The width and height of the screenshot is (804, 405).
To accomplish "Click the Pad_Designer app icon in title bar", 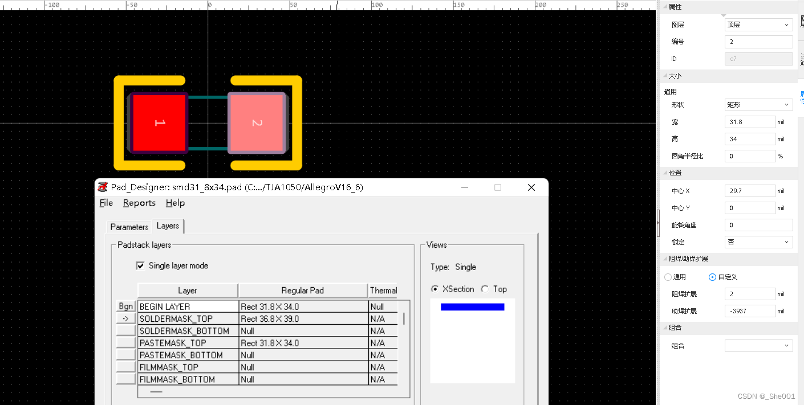I will tap(103, 187).
